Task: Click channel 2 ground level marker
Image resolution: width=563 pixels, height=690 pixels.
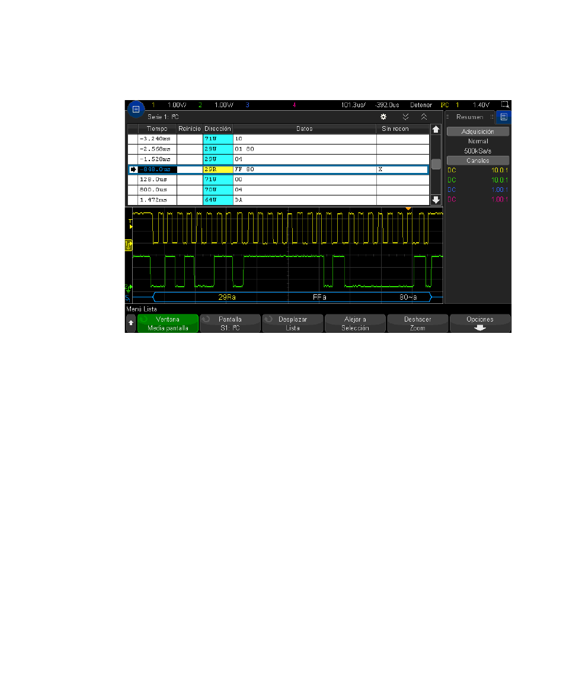Action: pos(128,288)
